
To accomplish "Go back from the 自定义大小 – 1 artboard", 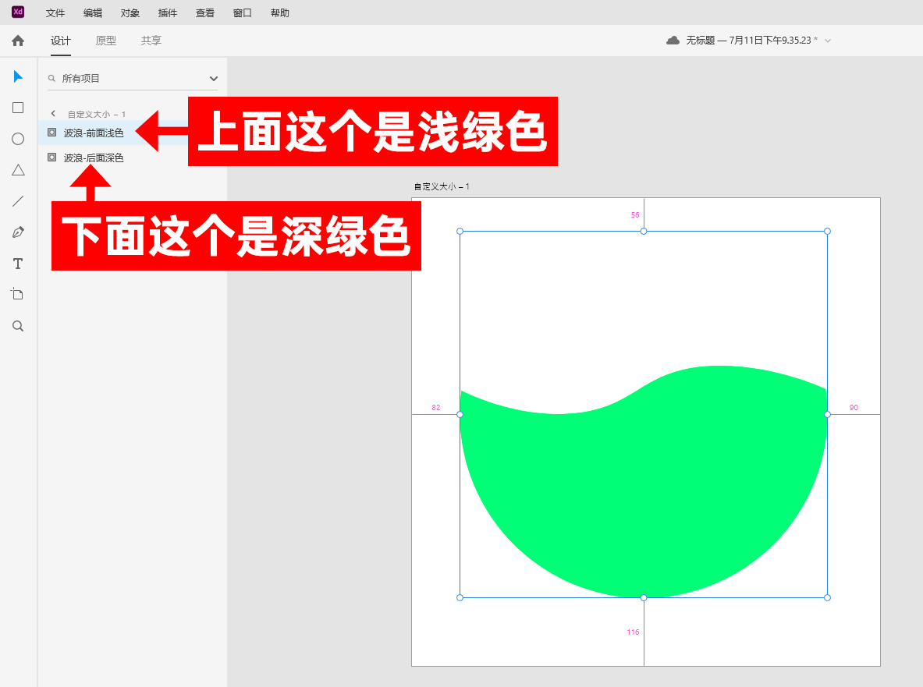I will tap(53, 114).
